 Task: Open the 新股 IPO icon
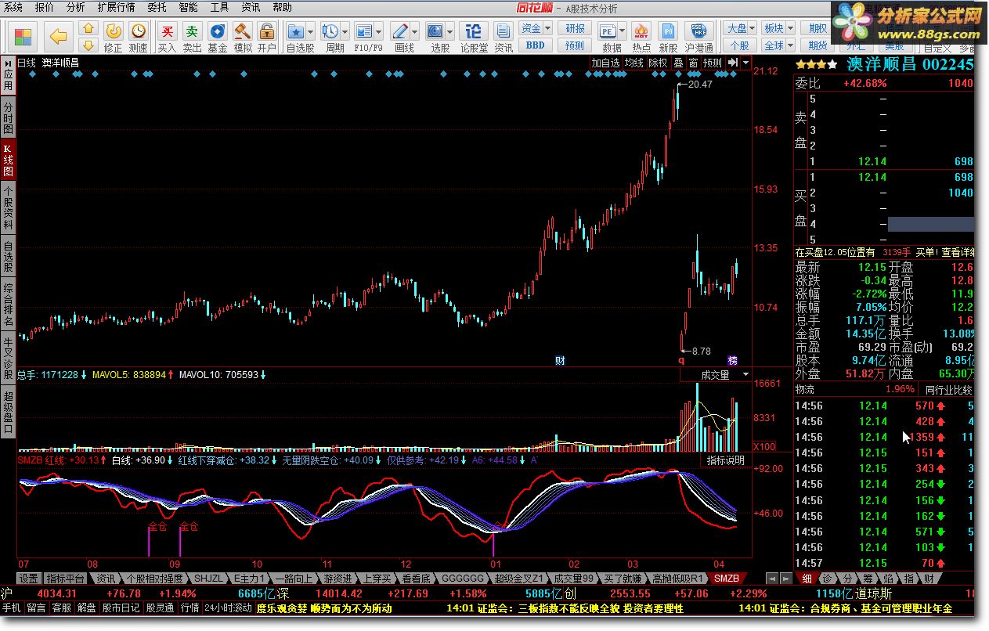(x=667, y=31)
